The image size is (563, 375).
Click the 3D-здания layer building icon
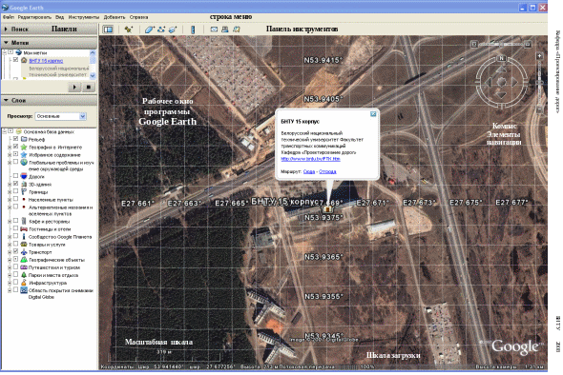pos(24,184)
